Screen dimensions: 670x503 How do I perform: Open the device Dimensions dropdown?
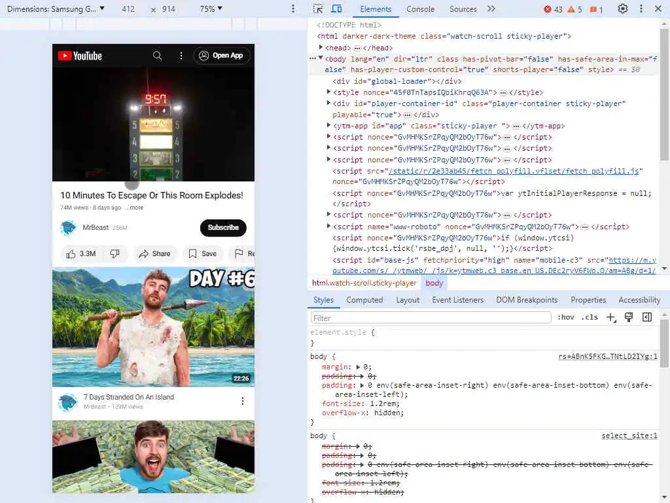point(56,9)
